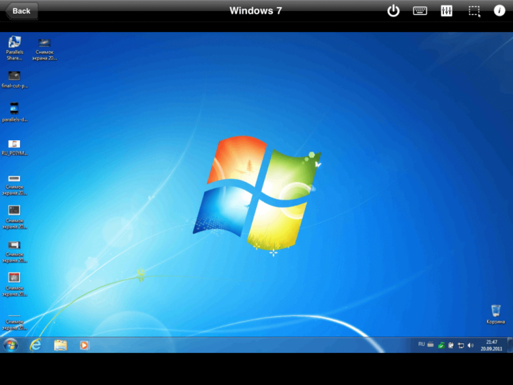
Task: Select the final-cut-p... desktop file
Action: coord(15,80)
